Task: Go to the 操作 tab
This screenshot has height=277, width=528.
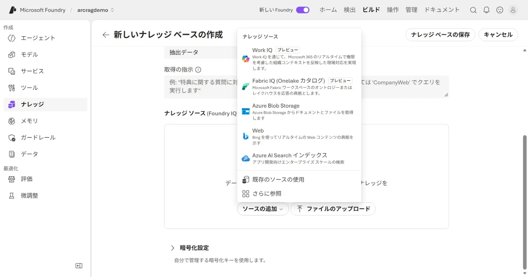Action: 393,10
